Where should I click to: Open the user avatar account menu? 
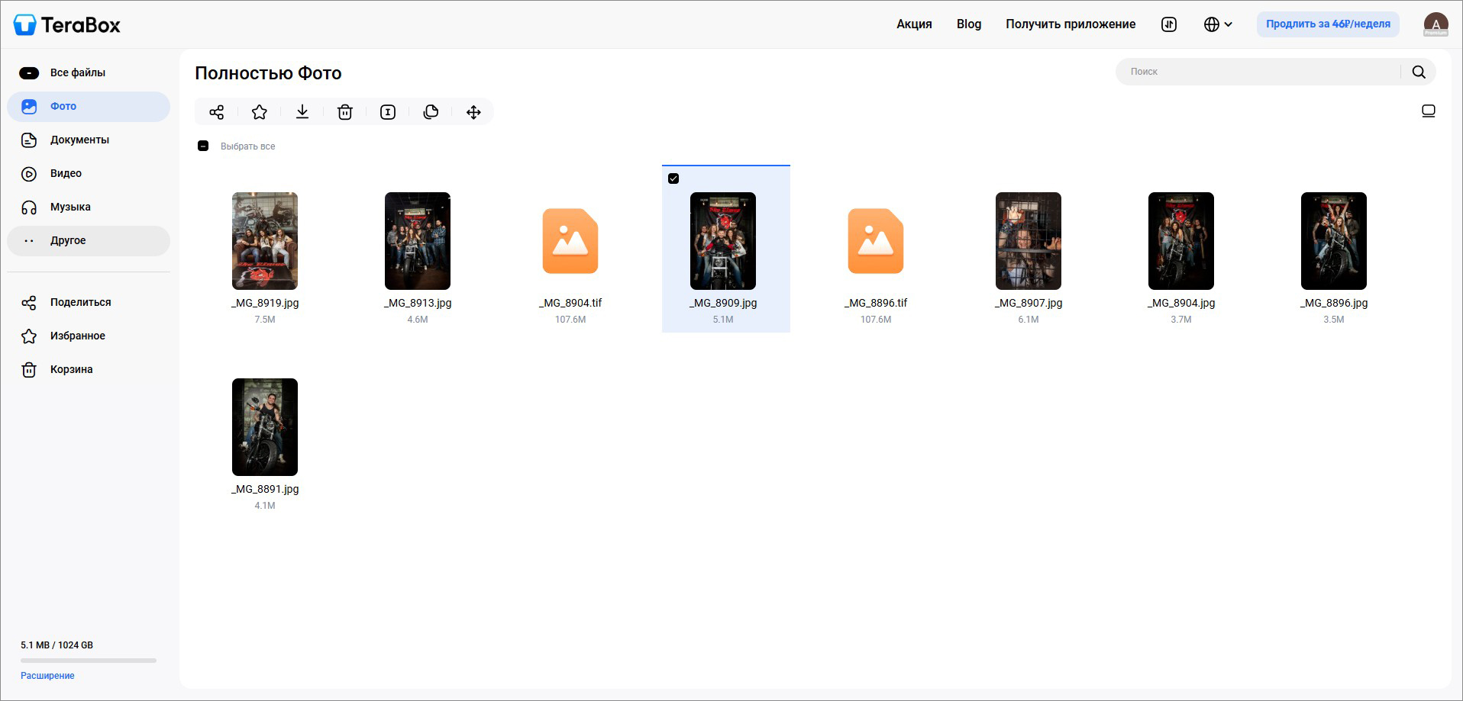(1436, 24)
